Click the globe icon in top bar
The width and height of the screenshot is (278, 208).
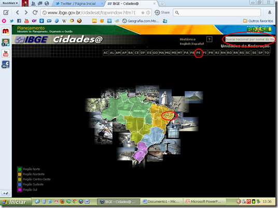click(x=47, y=3)
